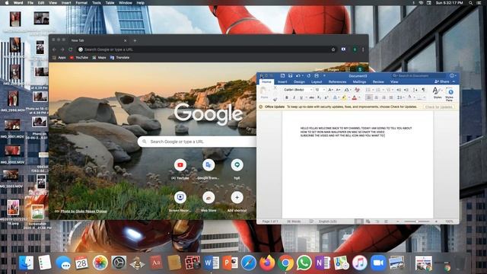Click the Share button in Word

[x=442, y=81]
